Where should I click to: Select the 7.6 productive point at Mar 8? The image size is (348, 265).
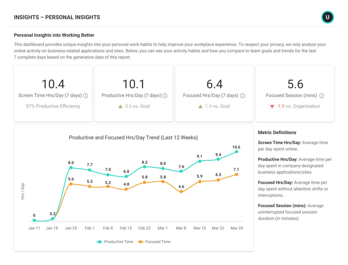(x=181, y=171)
